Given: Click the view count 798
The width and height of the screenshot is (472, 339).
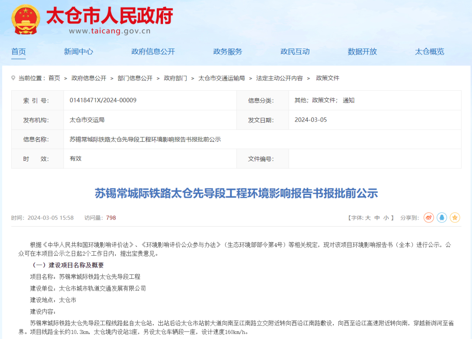Looking at the screenshot, I should coord(111,218).
